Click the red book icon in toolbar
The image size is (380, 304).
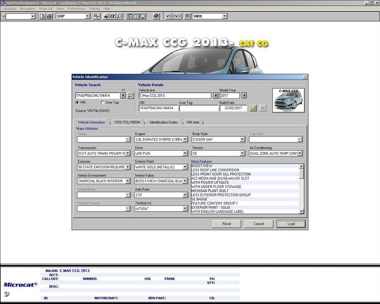click(156, 16)
